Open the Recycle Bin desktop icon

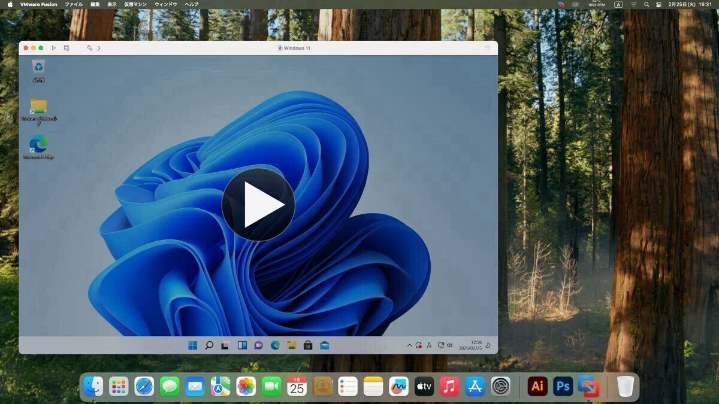click(x=38, y=71)
